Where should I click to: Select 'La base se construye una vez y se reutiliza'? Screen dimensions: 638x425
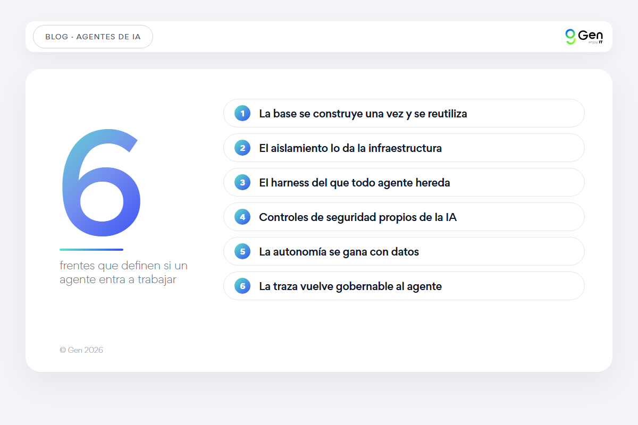pyautogui.click(x=404, y=113)
